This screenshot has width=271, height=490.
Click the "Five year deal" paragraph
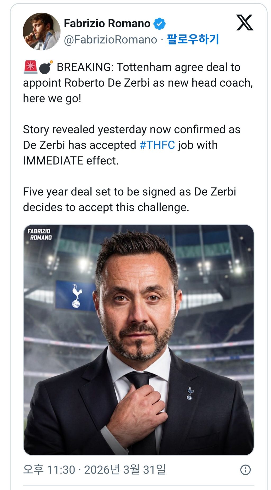(x=129, y=199)
